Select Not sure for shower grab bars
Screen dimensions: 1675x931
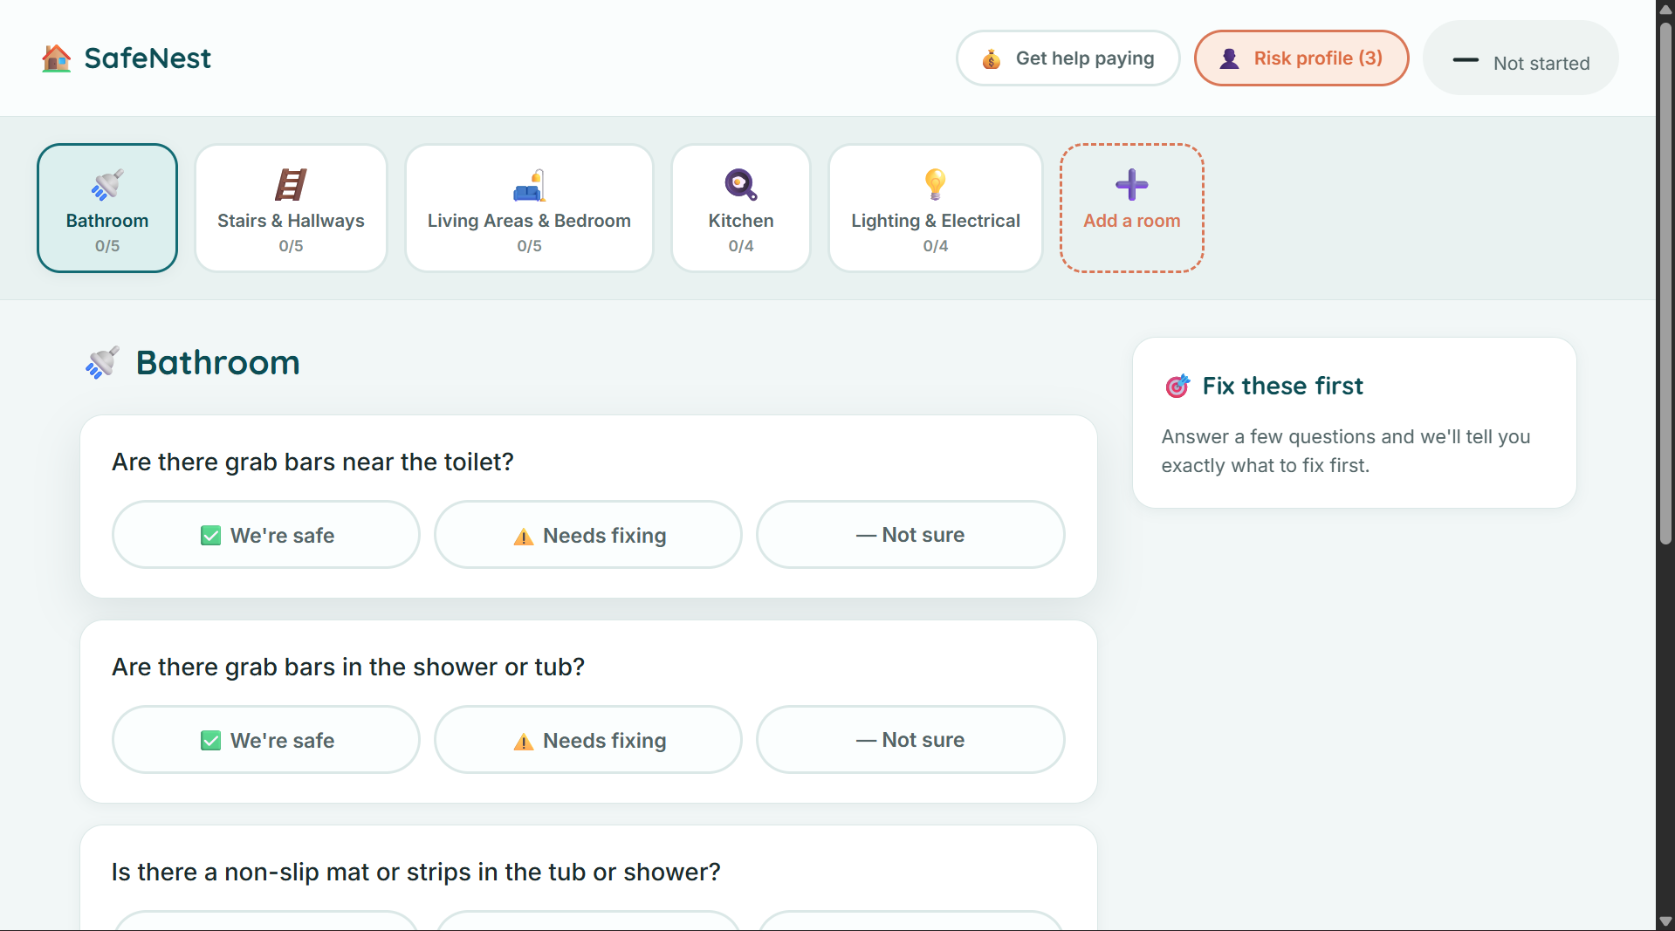tap(910, 740)
